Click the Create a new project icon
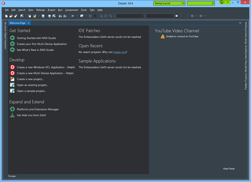The height and width of the screenshot is (182, 251). click(x=13, y=79)
